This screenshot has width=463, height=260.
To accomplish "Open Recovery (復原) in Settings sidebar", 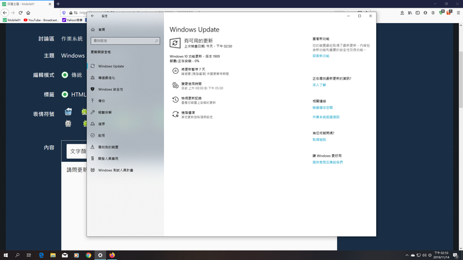I will pyautogui.click(x=102, y=124).
